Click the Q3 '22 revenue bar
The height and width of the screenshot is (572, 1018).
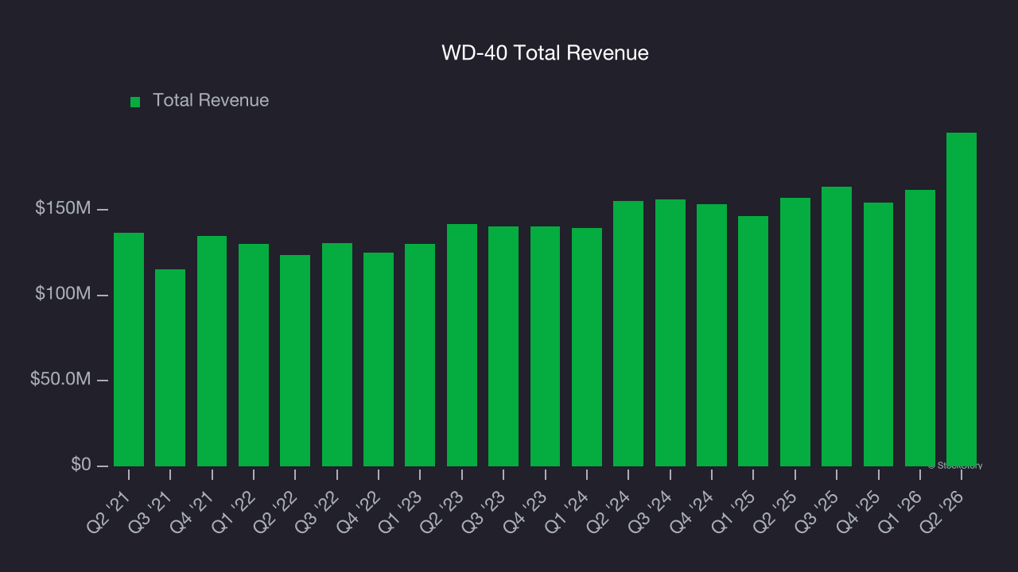coord(337,354)
